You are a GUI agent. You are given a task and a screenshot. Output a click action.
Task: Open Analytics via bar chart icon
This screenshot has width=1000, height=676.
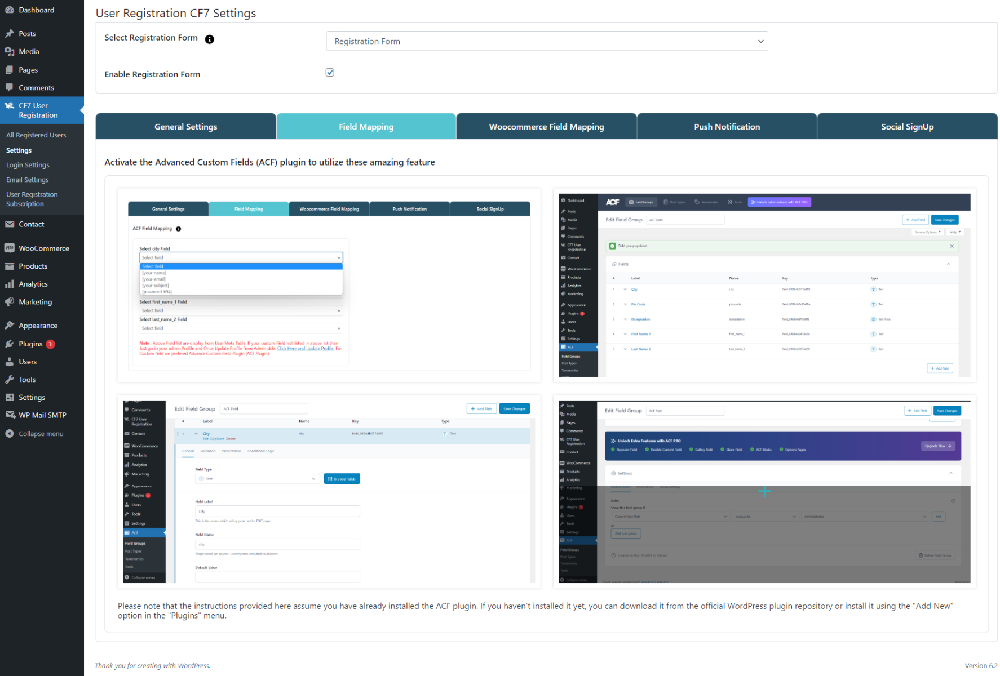click(x=10, y=284)
